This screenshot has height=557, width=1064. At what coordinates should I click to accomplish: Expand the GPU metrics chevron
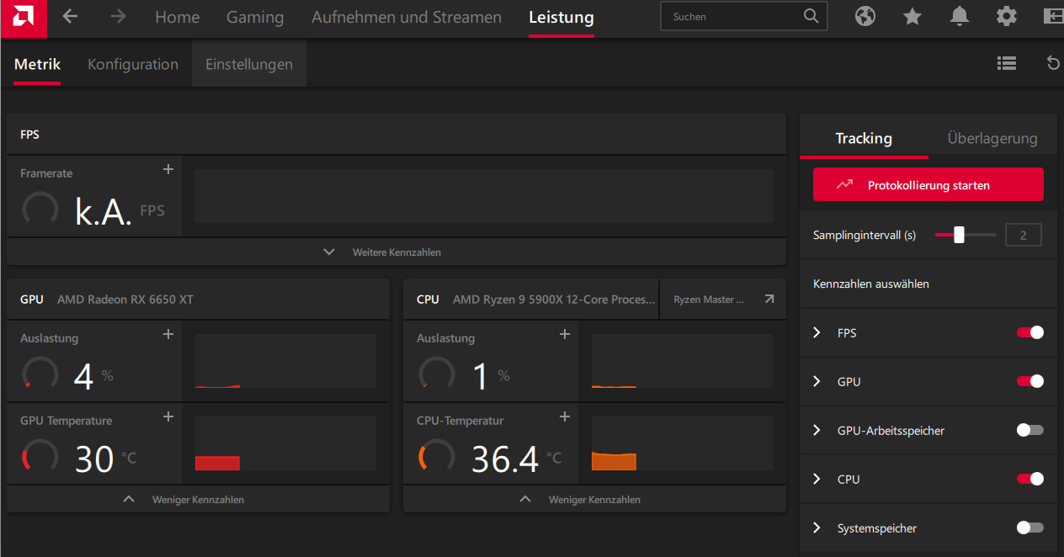tap(817, 381)
